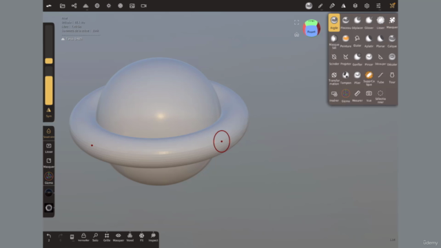
Task: Activate Gizmo tool in the tools panel
Action: [346, 96]
